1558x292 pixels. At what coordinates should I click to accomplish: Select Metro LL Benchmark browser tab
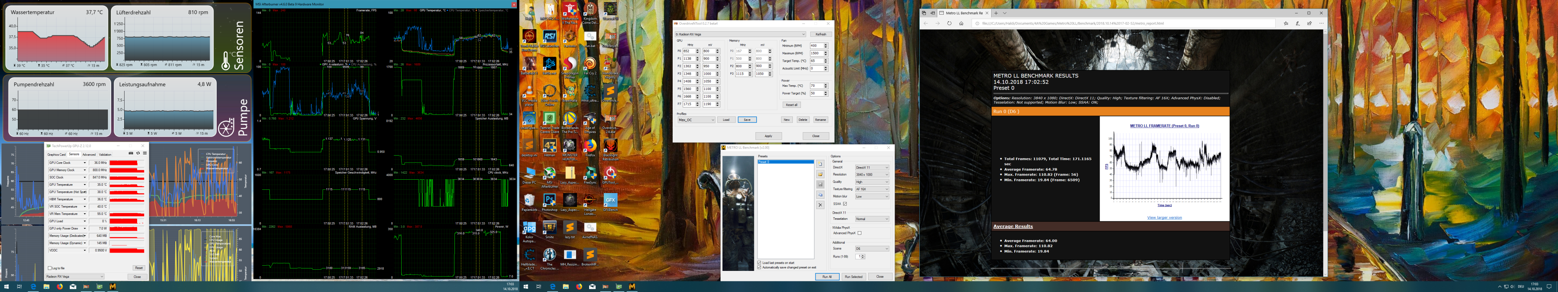(964, 13)
